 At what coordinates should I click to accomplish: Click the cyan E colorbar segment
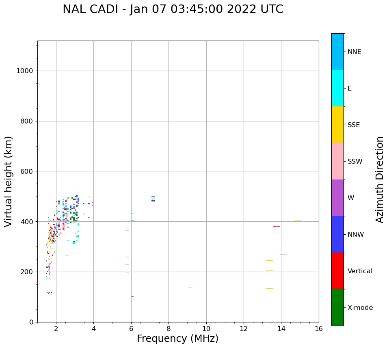click(337, 88)
